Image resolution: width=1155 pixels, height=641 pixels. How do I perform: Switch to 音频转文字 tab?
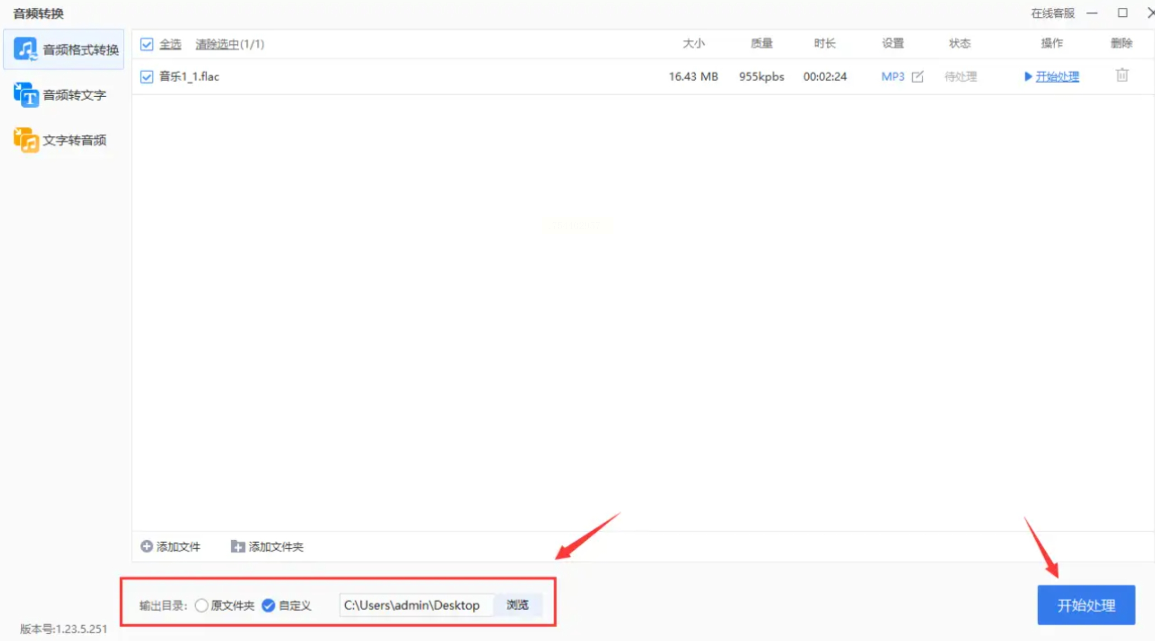click(x=74, y=95)
